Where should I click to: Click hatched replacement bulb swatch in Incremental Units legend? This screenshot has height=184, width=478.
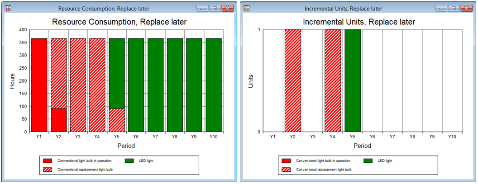286,170
